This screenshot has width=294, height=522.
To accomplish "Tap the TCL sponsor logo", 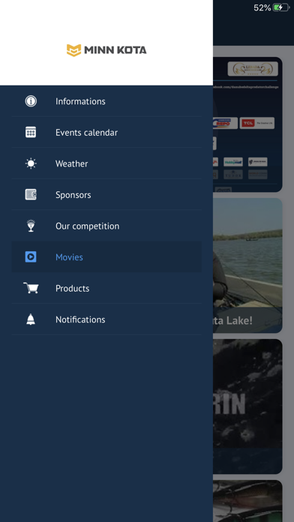I will pos(257,123).
